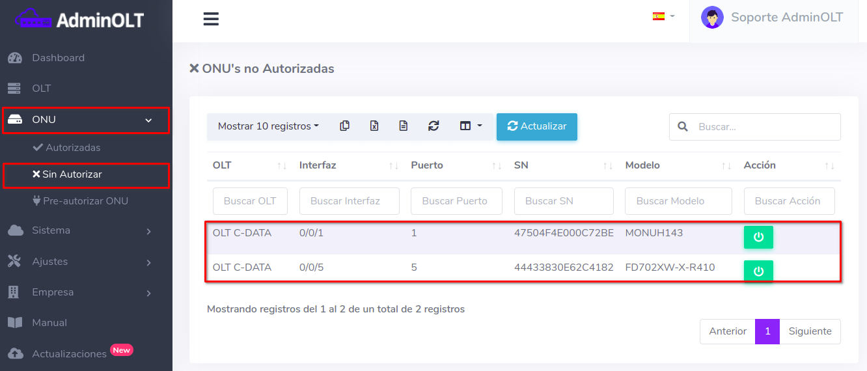Open the language flag selector

click(663, 16)
